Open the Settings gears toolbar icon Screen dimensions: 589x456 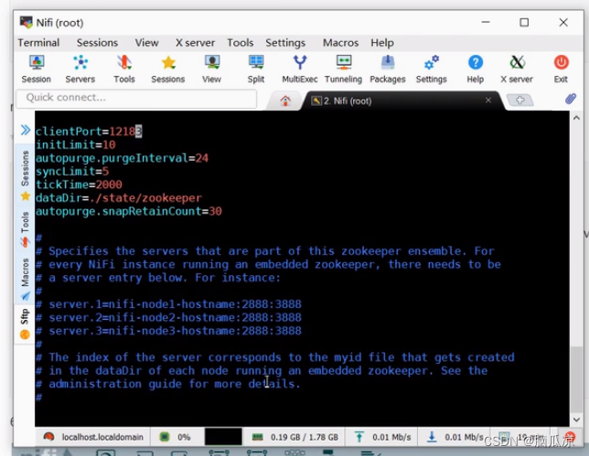(x=432, y=69)
